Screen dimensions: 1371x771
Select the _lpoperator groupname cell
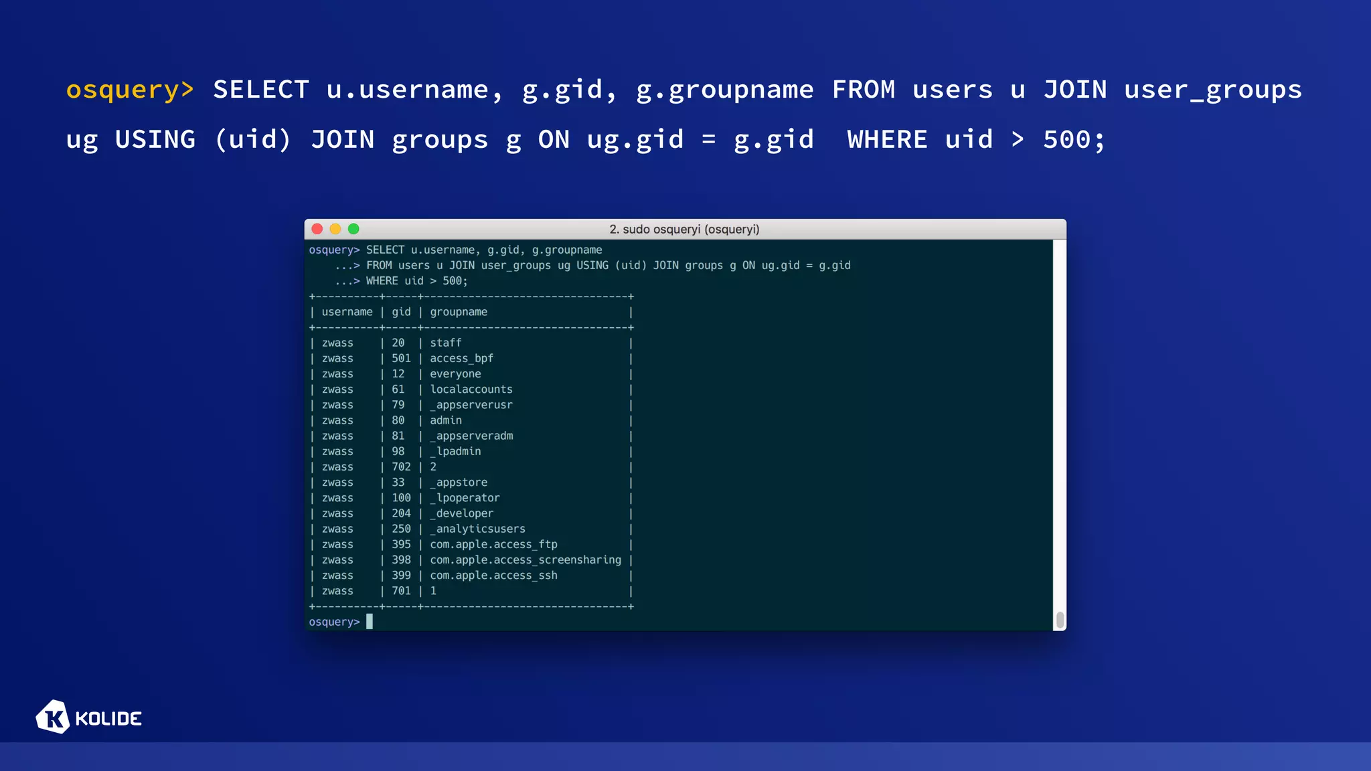465,498
